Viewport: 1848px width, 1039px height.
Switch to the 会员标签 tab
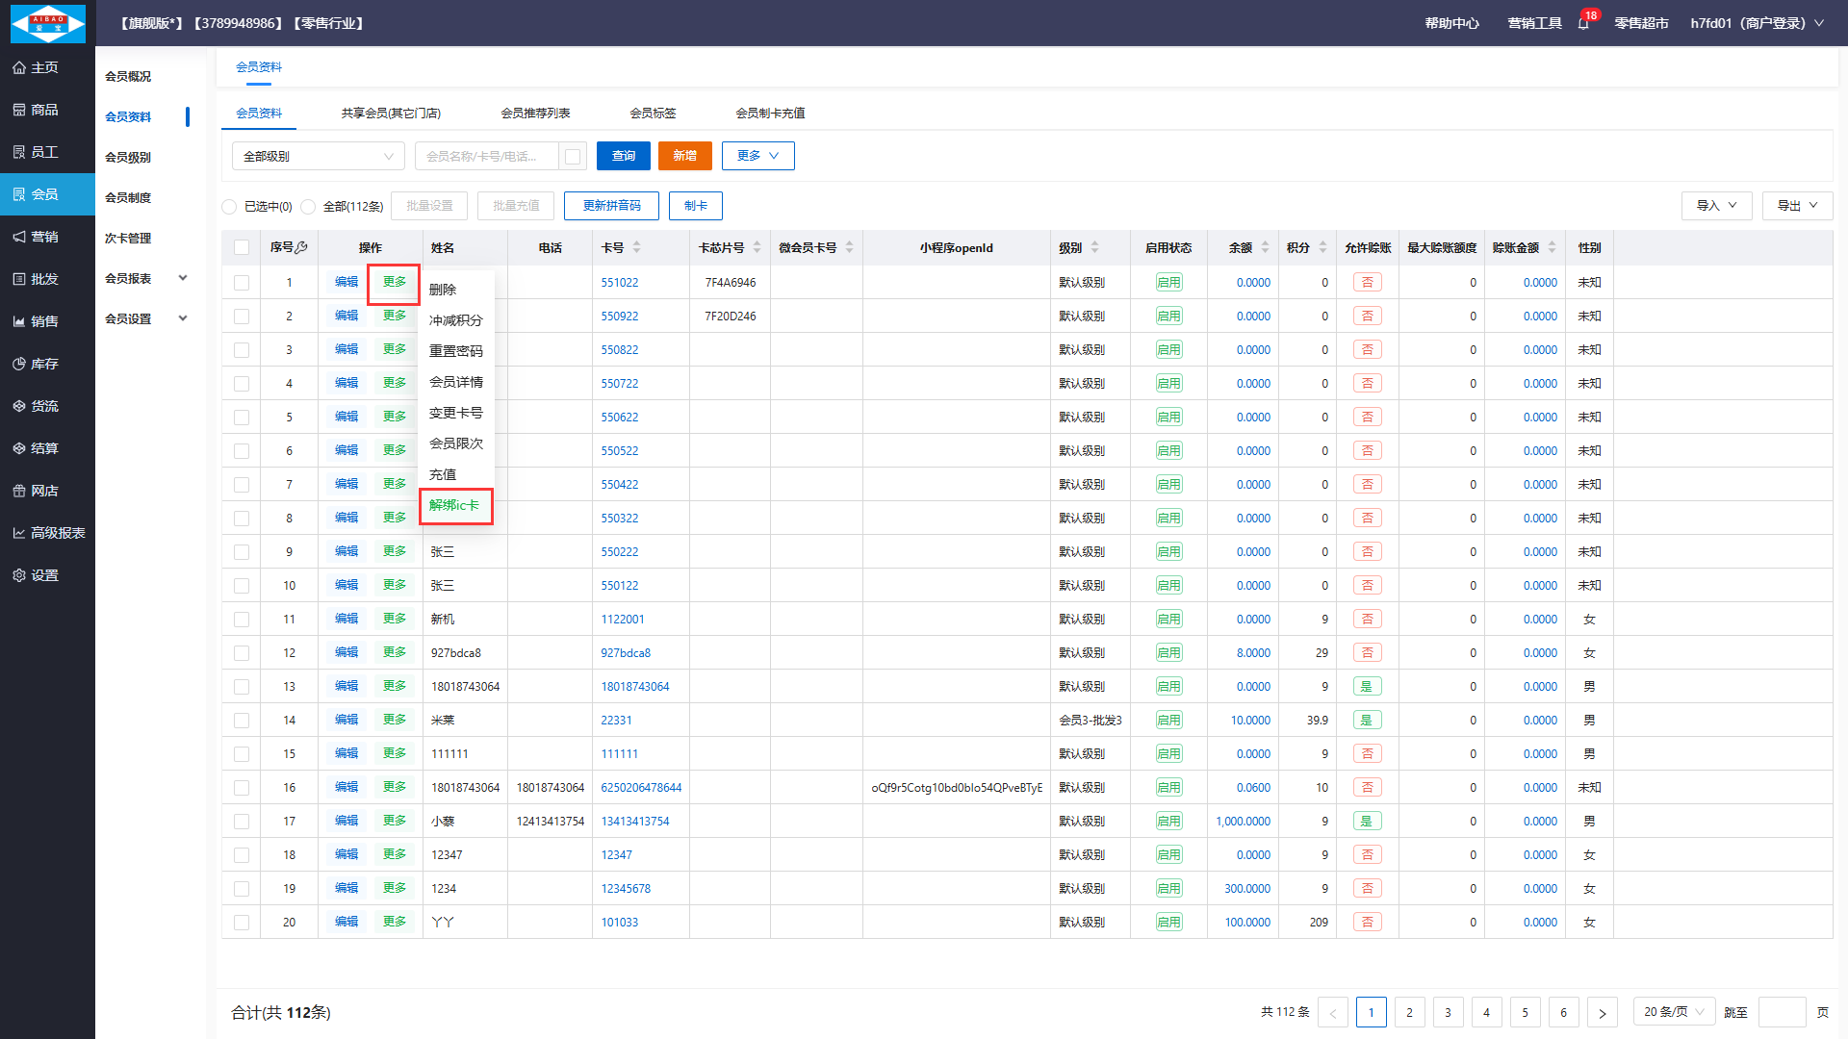[x=653, y=114]
